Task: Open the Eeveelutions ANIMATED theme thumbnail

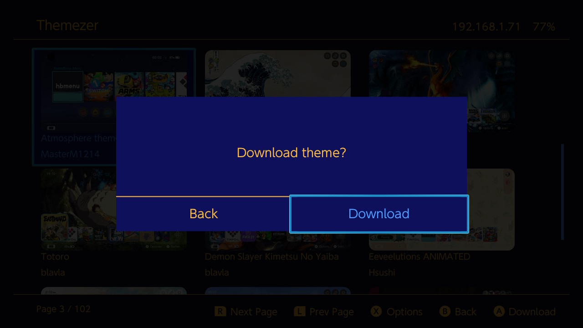Action: 491,210
